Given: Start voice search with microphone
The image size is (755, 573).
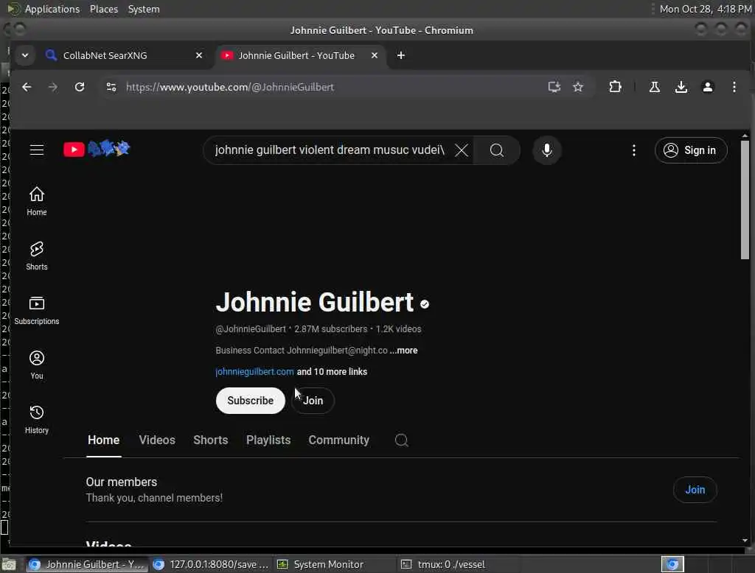Looking at the screenshot, I should pyautogui.click(x=546, y=150).
